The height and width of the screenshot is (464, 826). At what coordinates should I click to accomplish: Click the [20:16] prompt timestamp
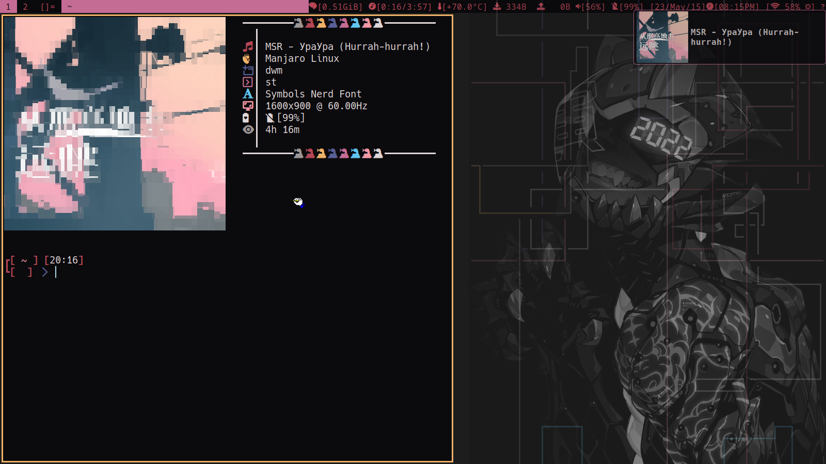(64, 260)
